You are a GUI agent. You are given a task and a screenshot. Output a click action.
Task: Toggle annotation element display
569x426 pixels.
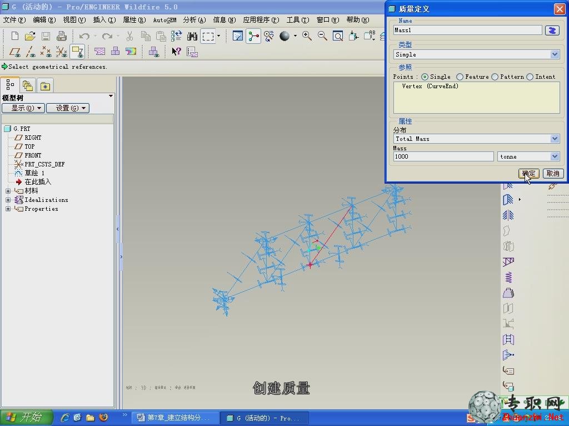coord(77,52)
